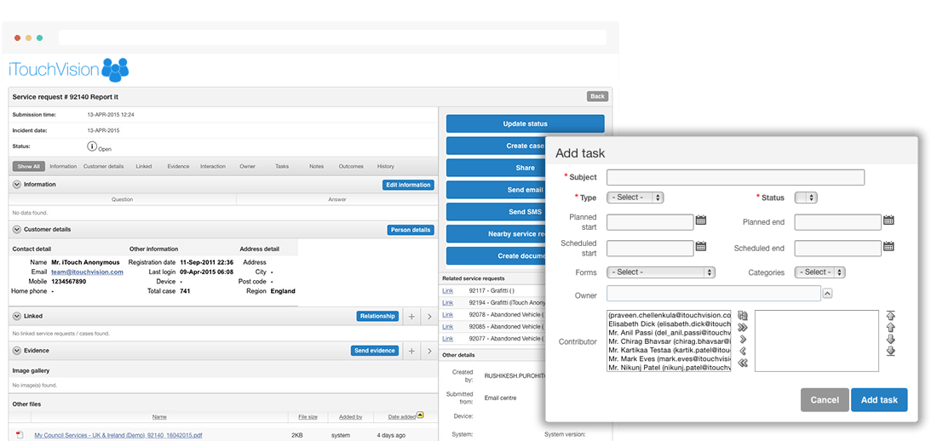937x441 pixels.
Task: Expand the arrow next to Send evidence plus
Action: point(428,351)
